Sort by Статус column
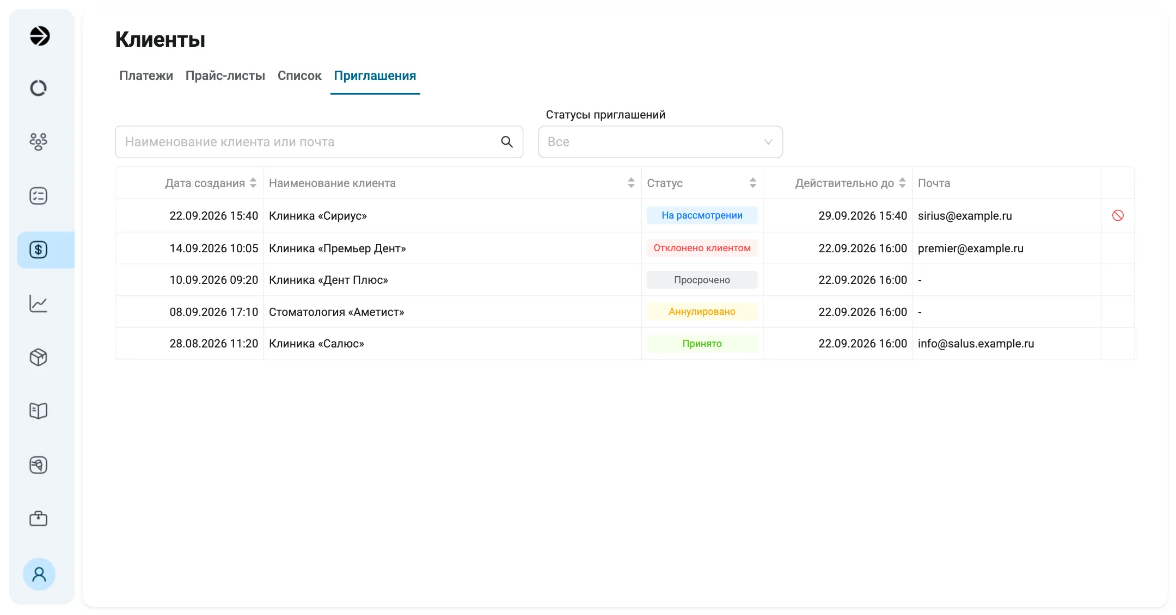This screenshot has width=1176, height=615. 753,183
